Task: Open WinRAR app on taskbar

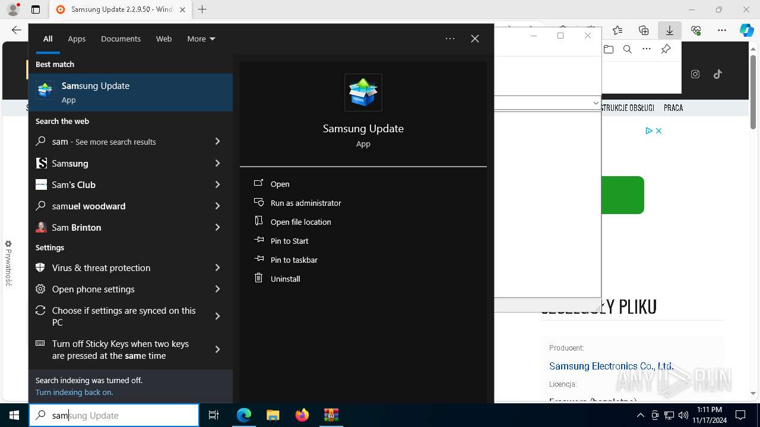Action: [x=331, y=415]
